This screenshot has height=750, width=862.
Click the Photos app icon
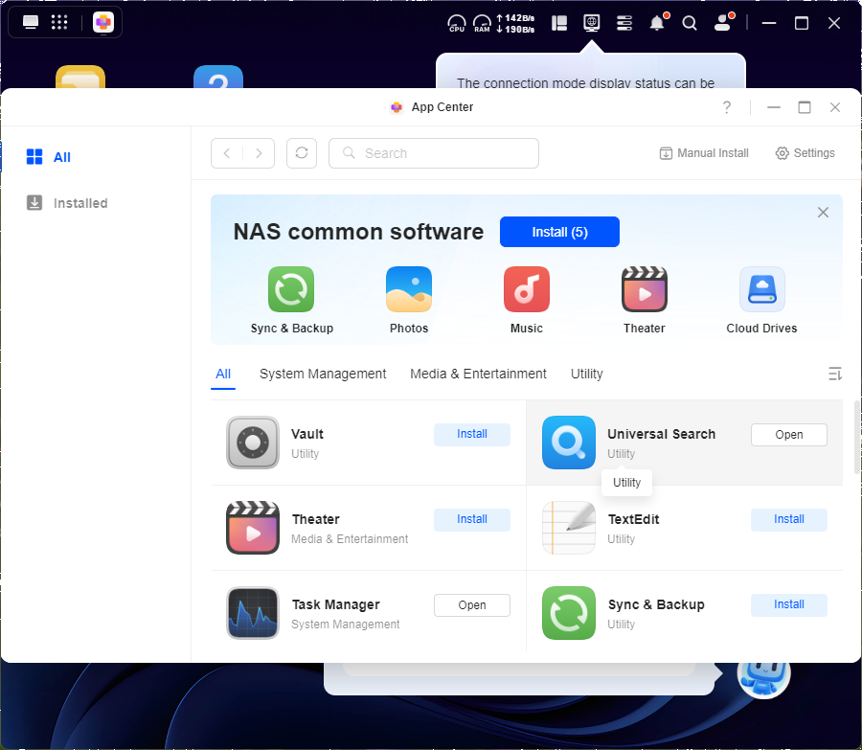click(x=409, y=289)
